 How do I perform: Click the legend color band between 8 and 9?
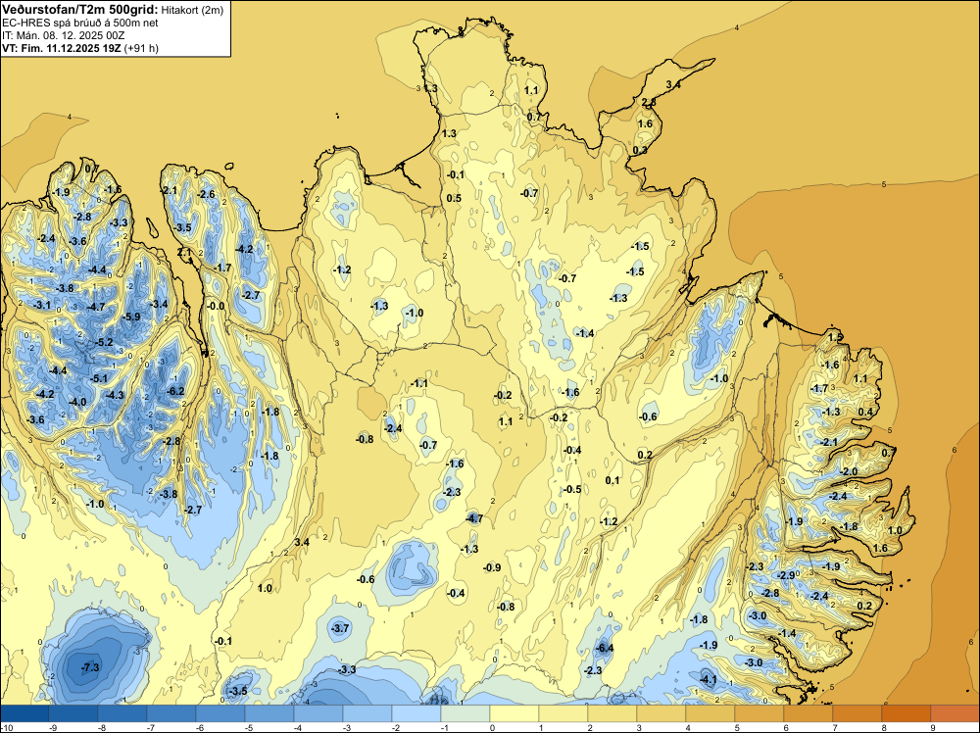tap(906, 713)
